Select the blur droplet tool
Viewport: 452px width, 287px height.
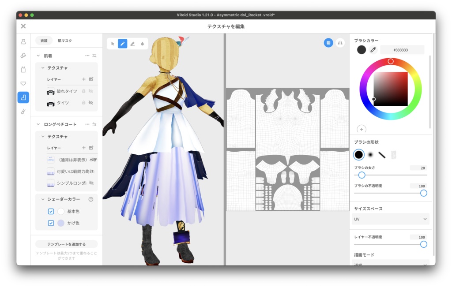[143, 43]
